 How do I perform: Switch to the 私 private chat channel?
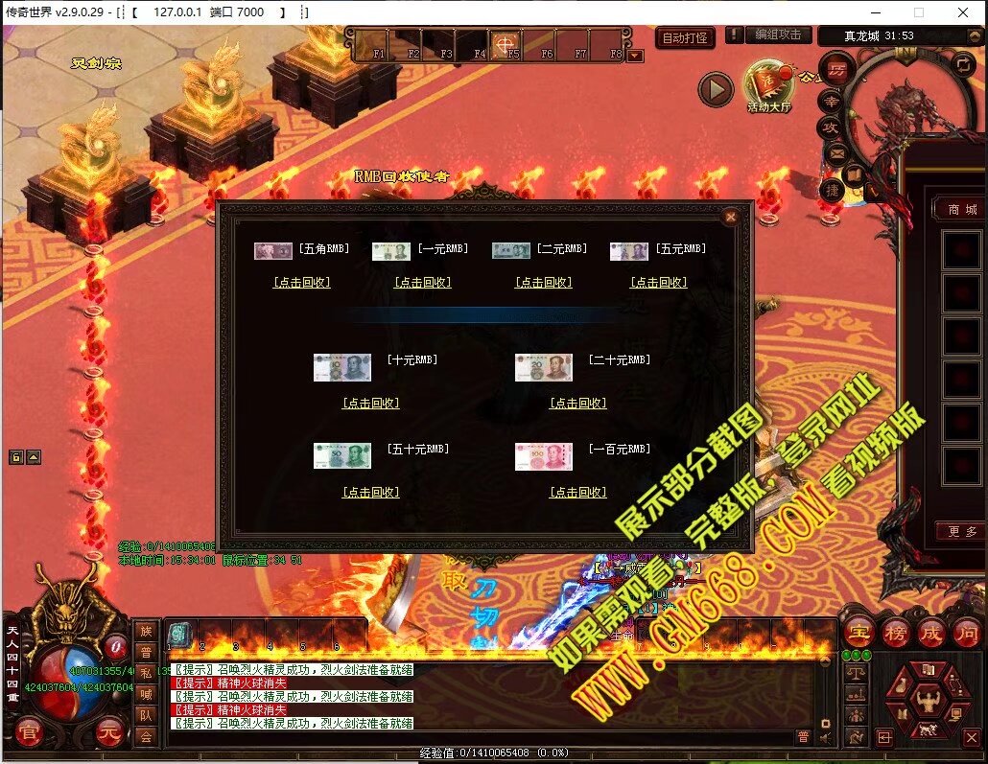(x=146, y=672)
